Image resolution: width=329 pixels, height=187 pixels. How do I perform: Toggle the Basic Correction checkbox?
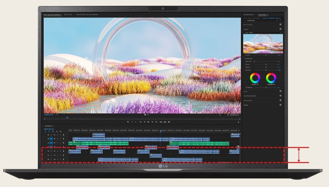[280, 24]
